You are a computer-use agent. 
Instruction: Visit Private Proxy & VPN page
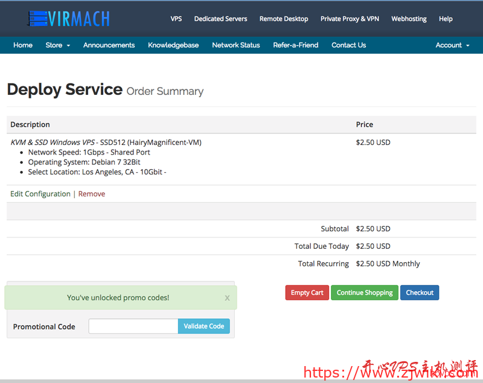[350, 19]
